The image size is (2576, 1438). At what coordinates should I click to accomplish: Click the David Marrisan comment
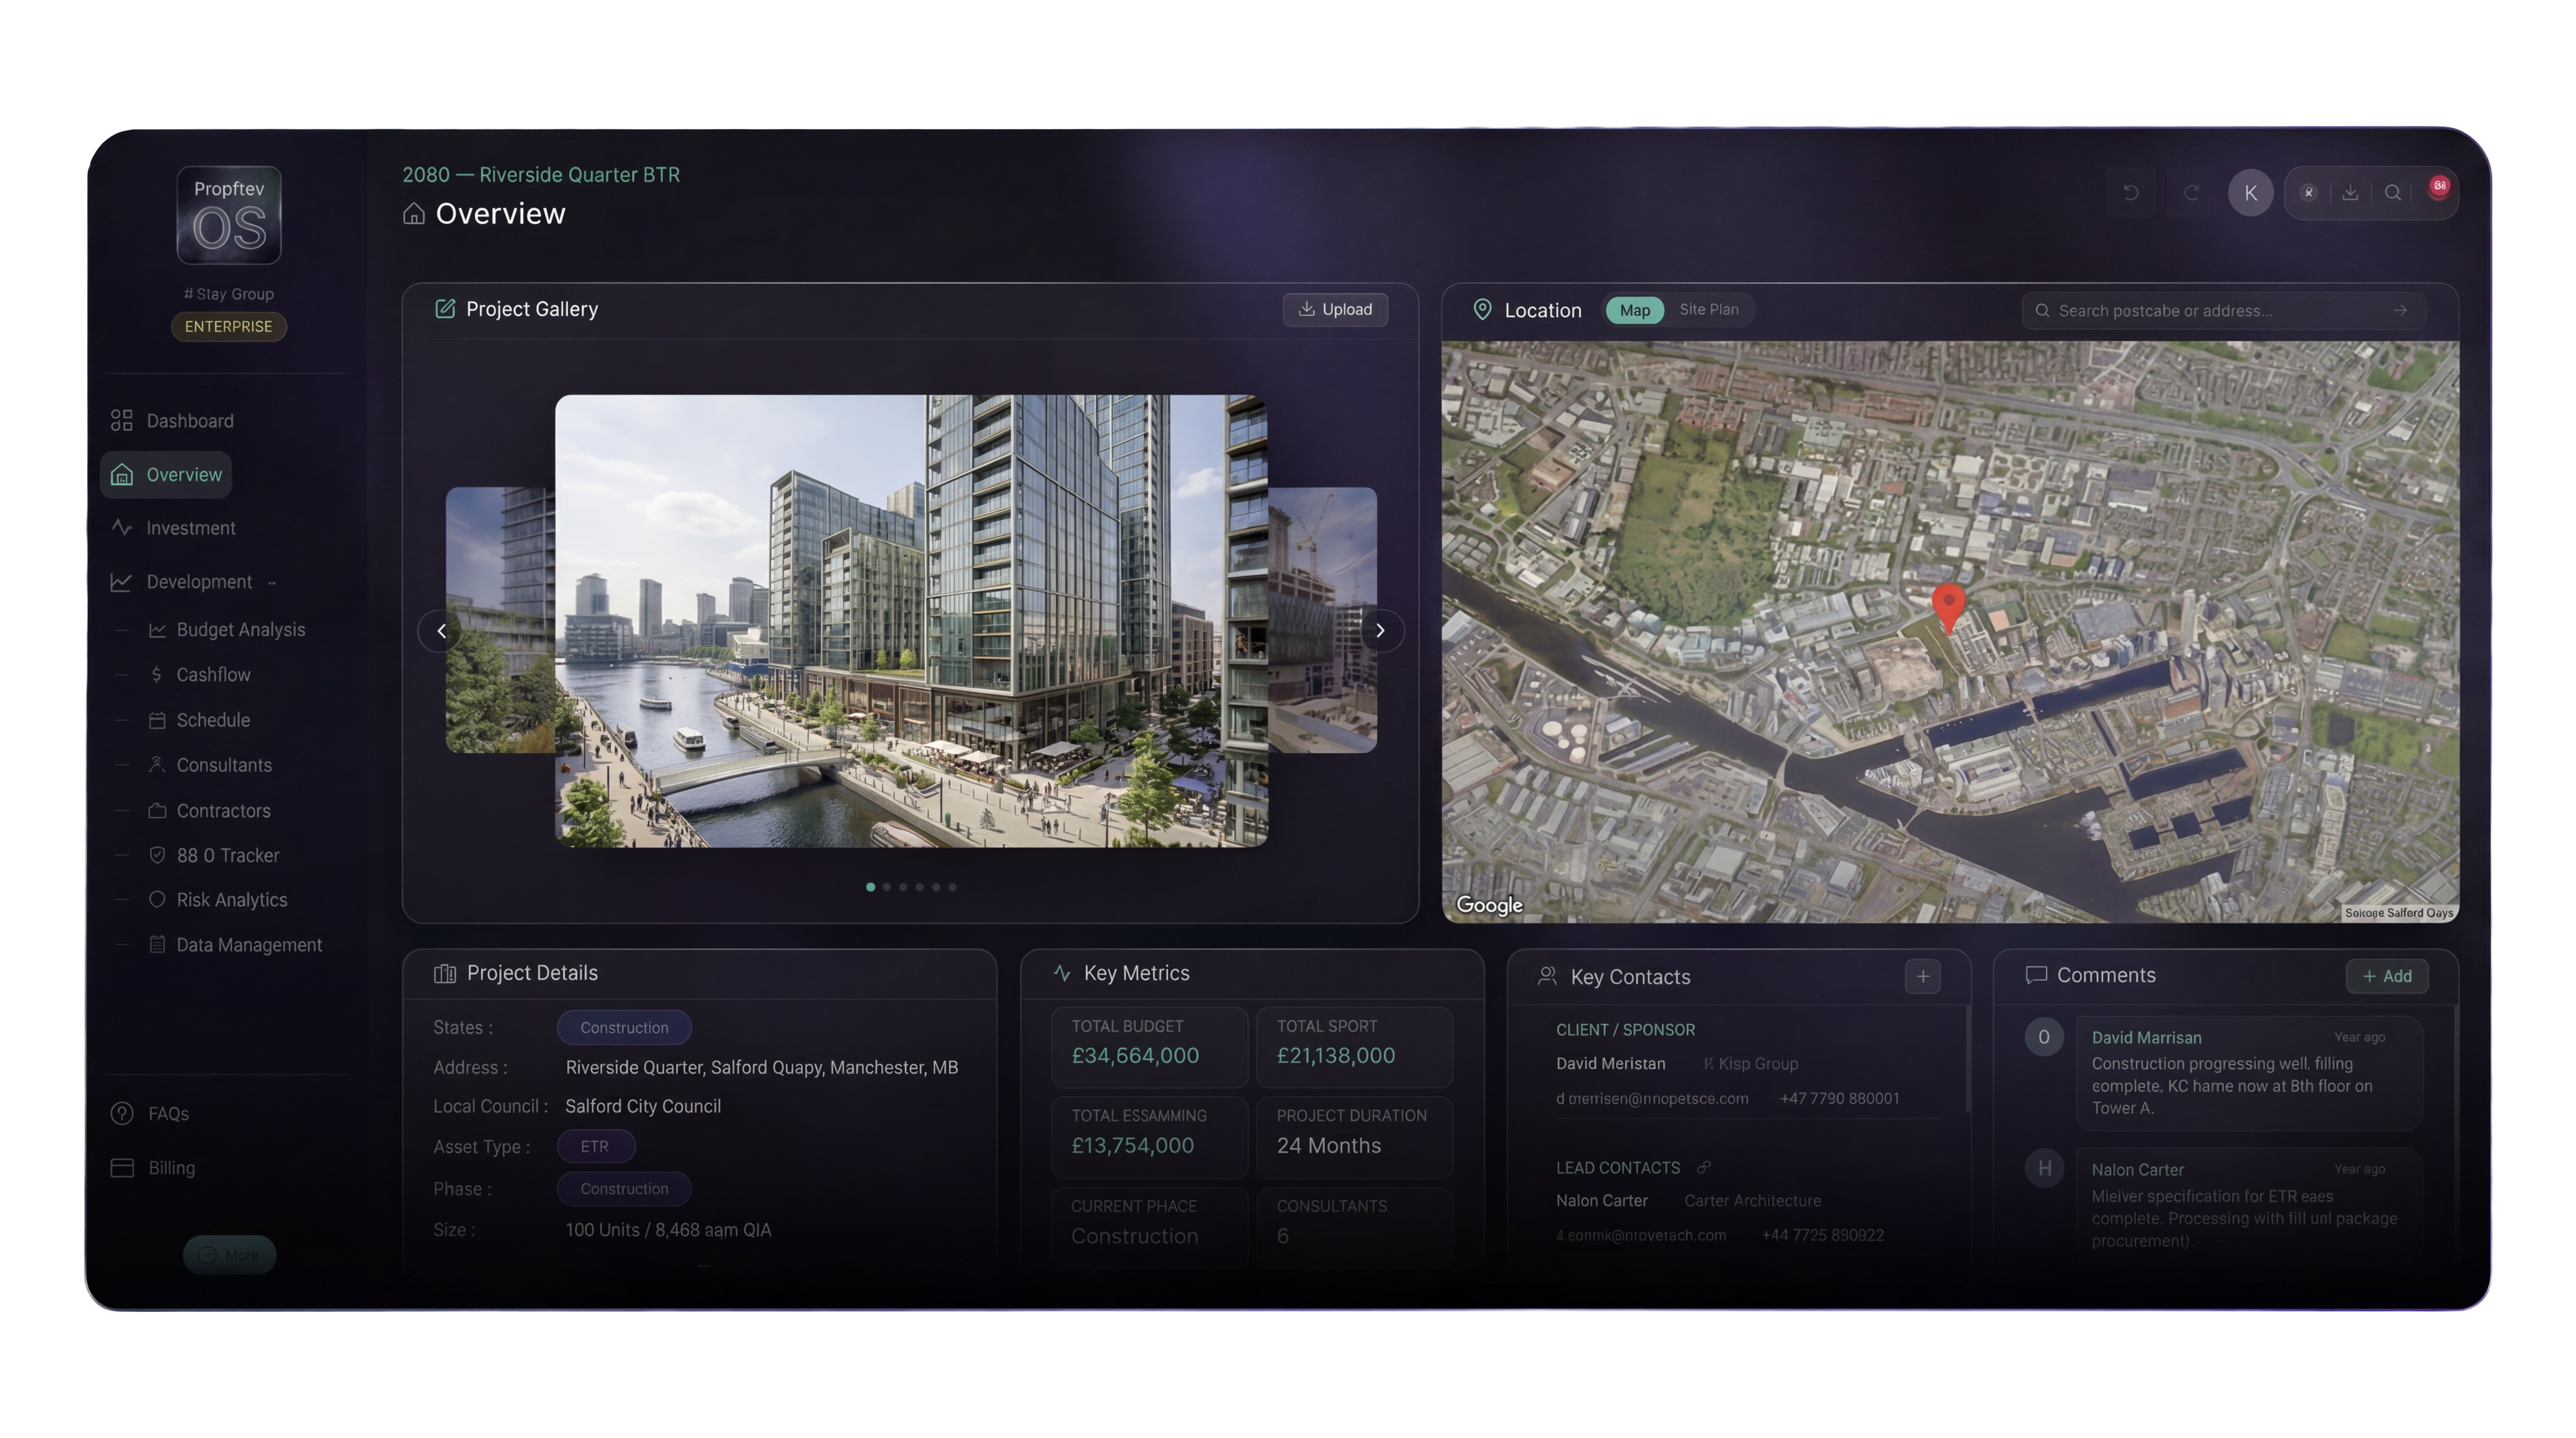tap(2249, 1073)
